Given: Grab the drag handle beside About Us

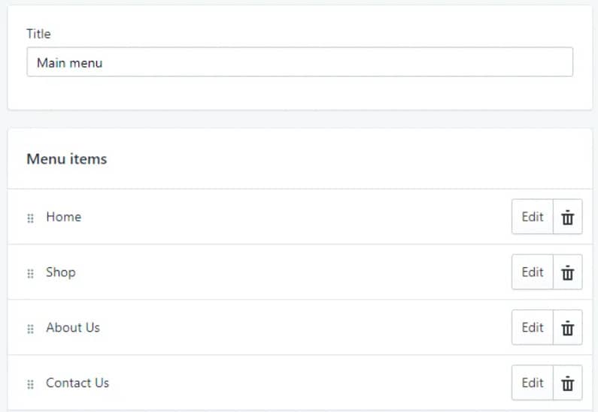Looking at the screenshot, I should tap(31, 329).
